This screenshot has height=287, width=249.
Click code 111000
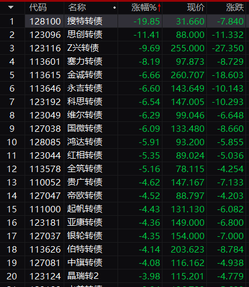(x=45, y=209)
